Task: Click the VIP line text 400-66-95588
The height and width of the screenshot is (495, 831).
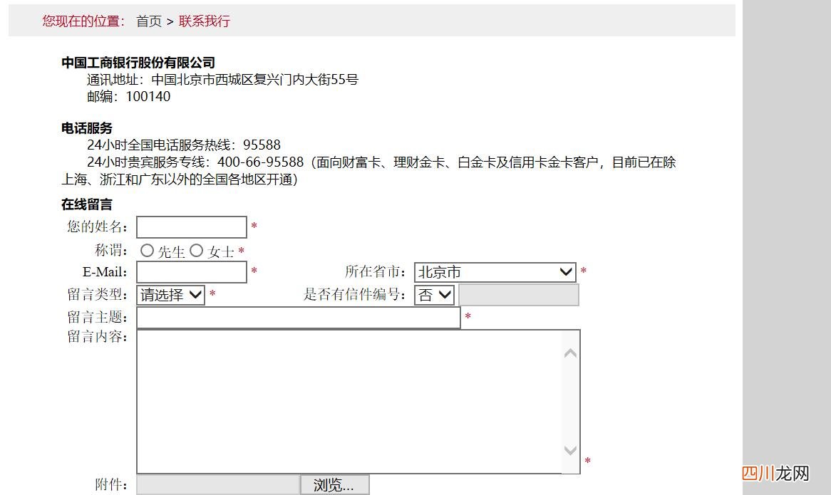Action: click(x=260, y=162)
